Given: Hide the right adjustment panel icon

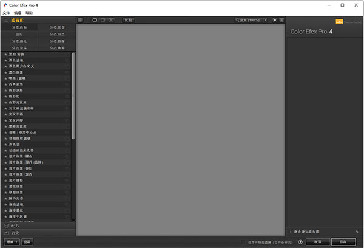Looking at the screenshot, I should pos(282,20).
